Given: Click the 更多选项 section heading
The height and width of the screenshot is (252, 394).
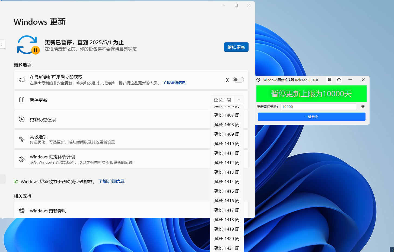Looking at the screenshot, I should tap(23, 65).
